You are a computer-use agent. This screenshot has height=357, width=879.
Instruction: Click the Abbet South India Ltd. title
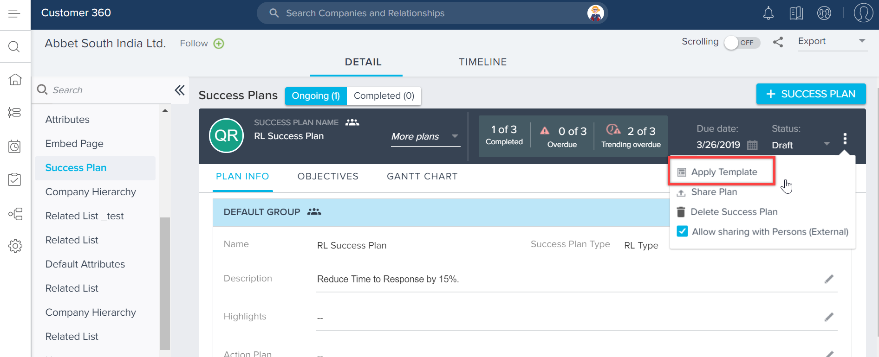point(105,44)
